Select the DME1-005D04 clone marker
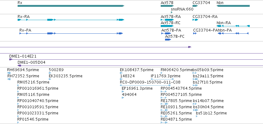 coord(19,66)
